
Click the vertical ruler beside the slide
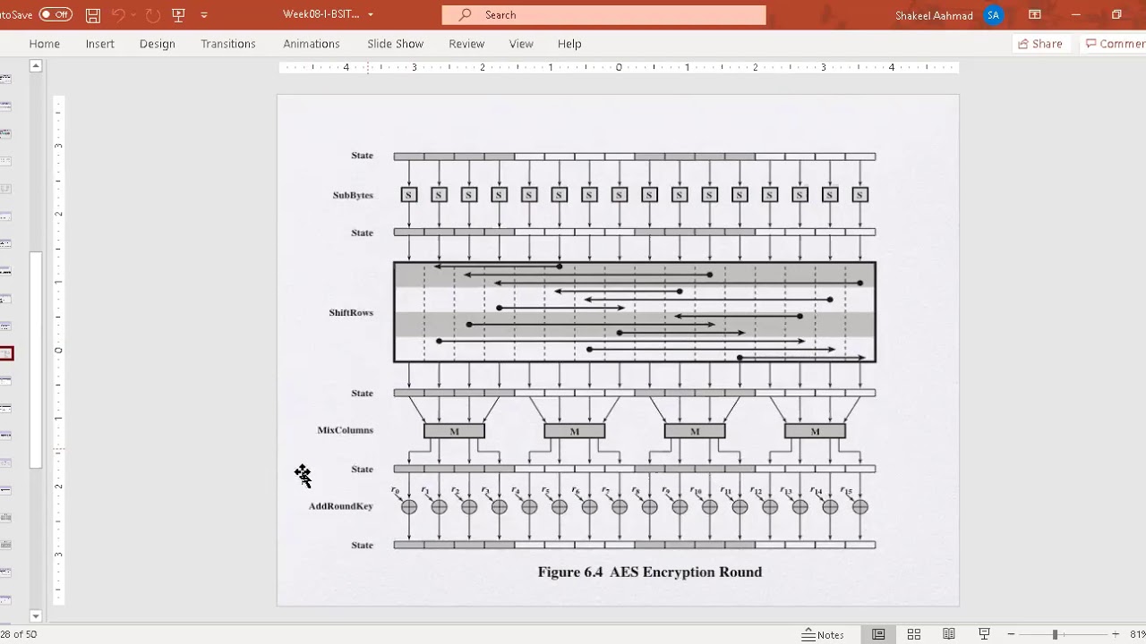click(58, 351)
